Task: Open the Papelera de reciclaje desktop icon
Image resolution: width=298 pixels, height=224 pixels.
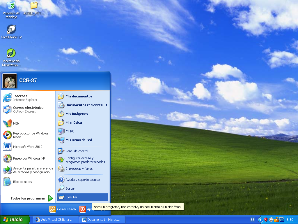Action: (11, 10)
